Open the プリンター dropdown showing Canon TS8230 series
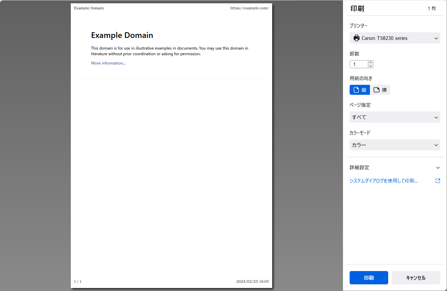Image resolution: width=447 pixels, height=291 pixels. click(395, 38)
